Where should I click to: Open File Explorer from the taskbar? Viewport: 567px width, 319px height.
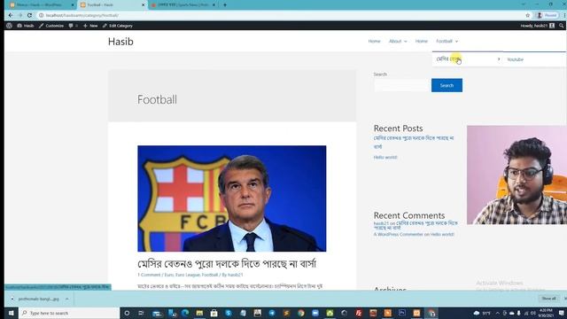pyautogui.click(x=199, y=313)
